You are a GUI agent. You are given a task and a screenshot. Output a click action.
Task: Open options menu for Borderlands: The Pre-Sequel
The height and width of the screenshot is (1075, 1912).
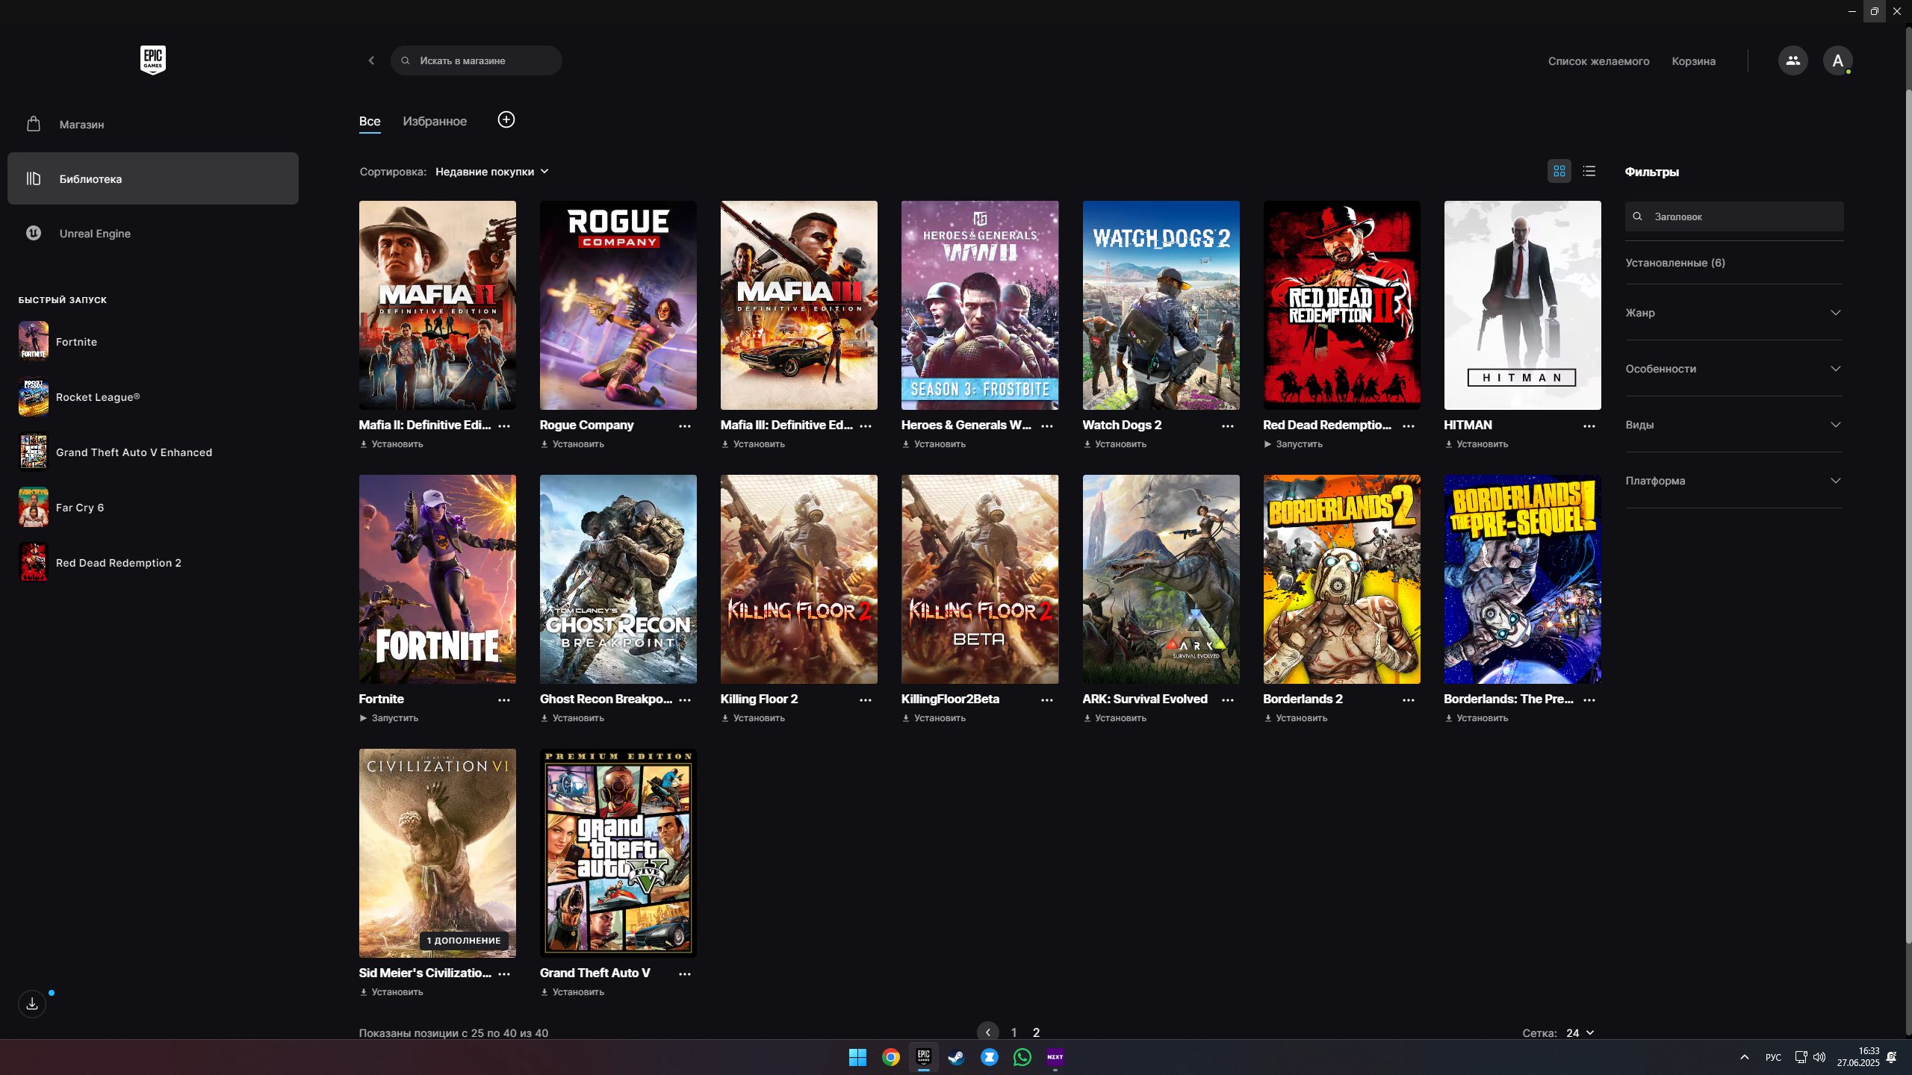tap(1589, 699)
